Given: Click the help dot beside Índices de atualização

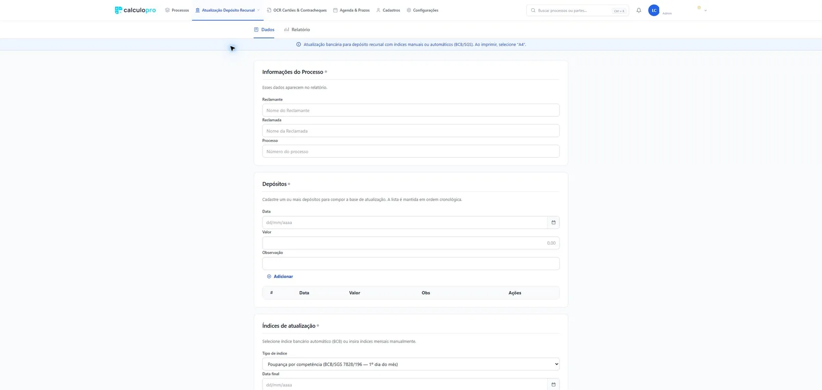Looking at the screenshot, I should (318, 326).
